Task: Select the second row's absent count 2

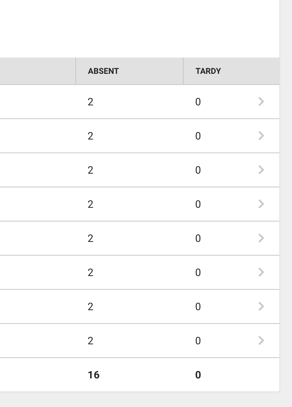Action: (90, 136)
